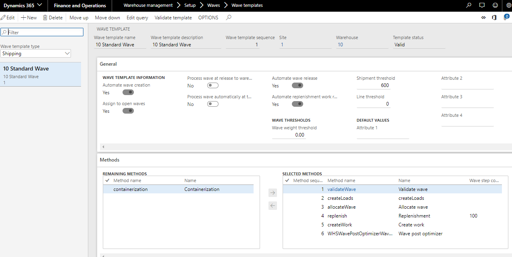This screenshot has height=257, width=512.
Task: Open notifications via the badge icon showing 0
Action: [507, 17]
